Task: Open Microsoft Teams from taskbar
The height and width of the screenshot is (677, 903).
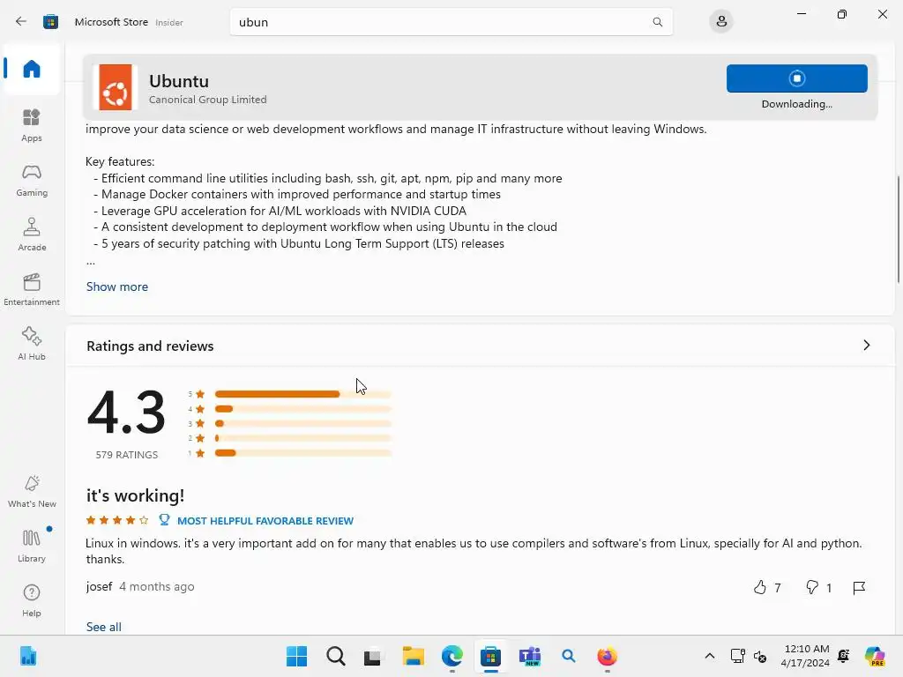Action: pos(530,656)
